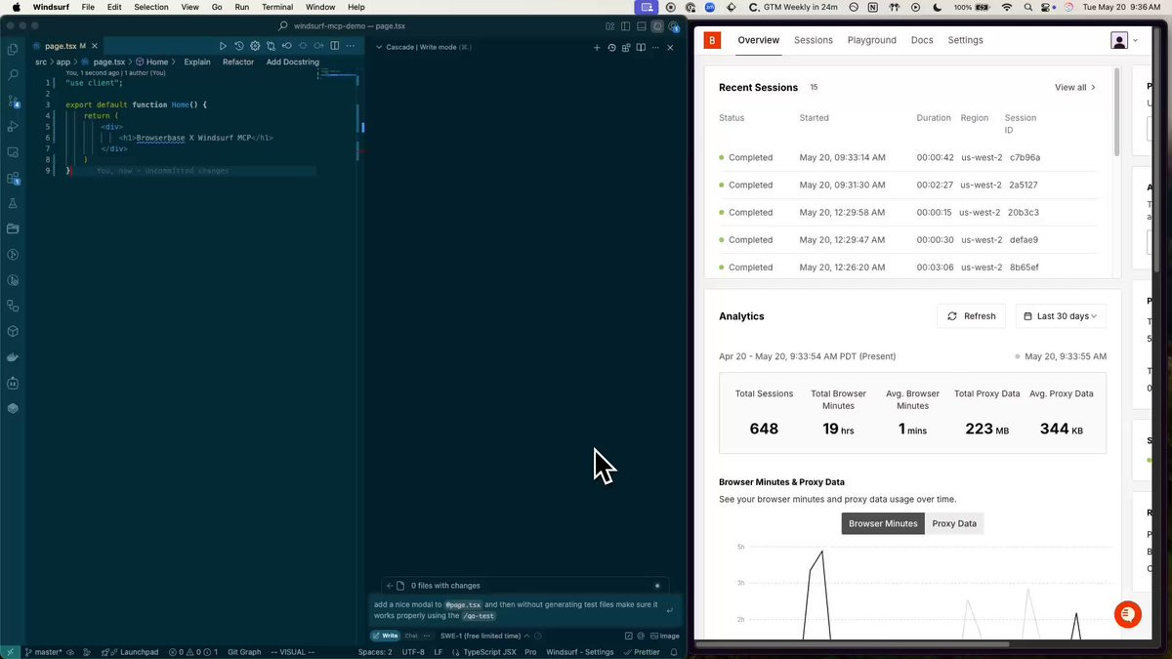Screen dimensions: 1172x659
Task: Click submit arrow in Cascade message box
Action: tap(669, 611)
